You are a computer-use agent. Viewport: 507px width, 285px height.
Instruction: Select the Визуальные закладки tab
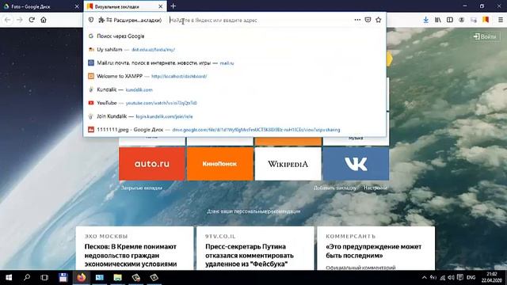point(125,6)
